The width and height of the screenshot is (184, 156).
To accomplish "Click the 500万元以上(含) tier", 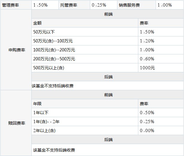I will tap(49, 68).
